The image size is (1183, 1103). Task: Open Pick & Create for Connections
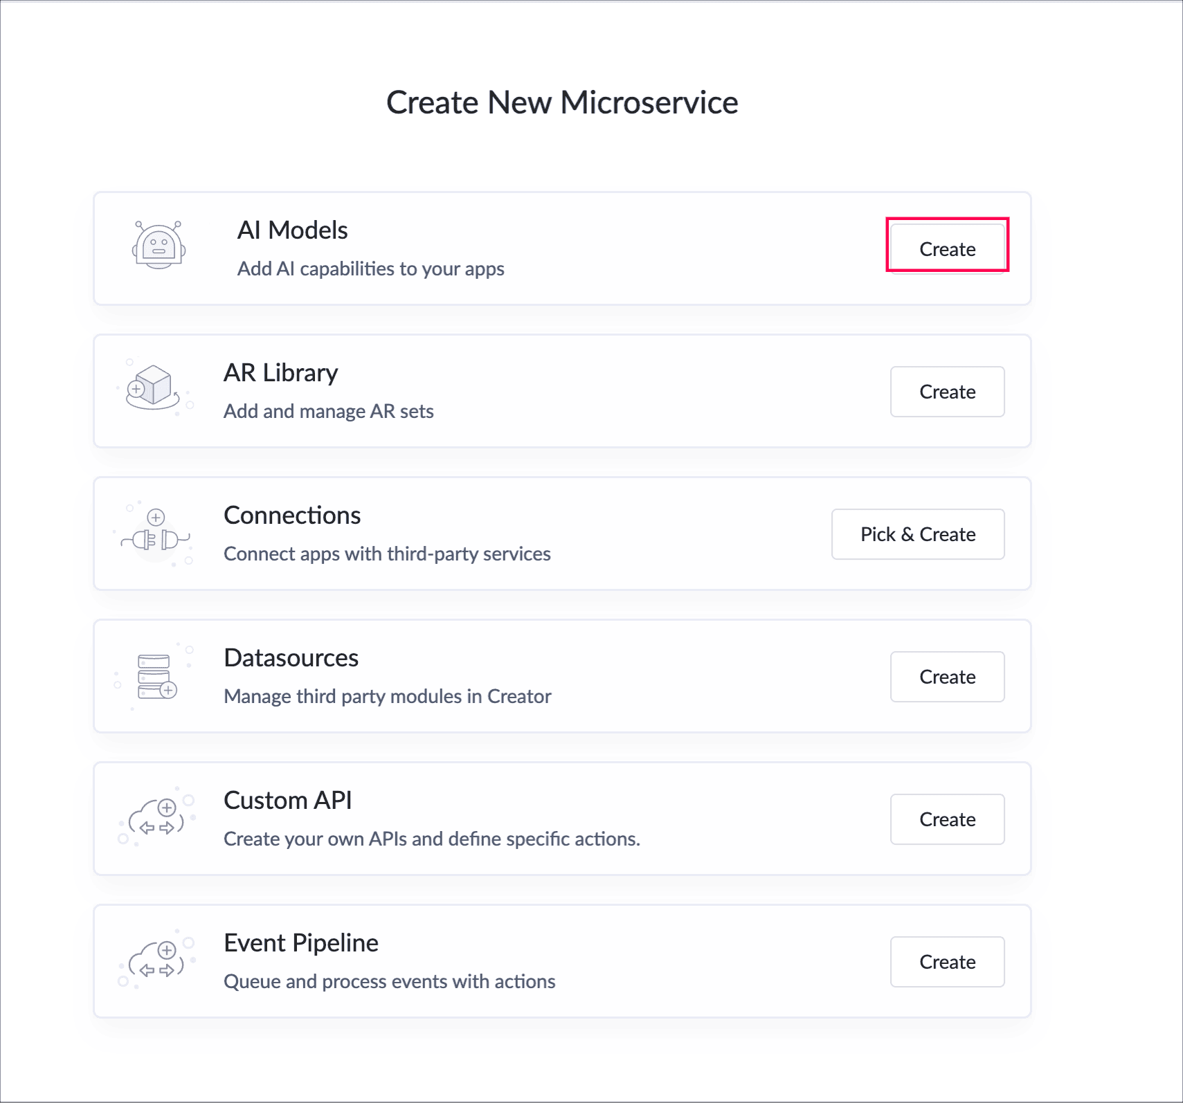918,534
